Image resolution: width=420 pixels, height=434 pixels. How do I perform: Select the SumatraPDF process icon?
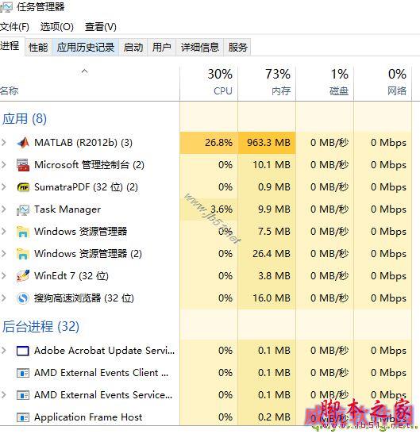coord(23,187)
